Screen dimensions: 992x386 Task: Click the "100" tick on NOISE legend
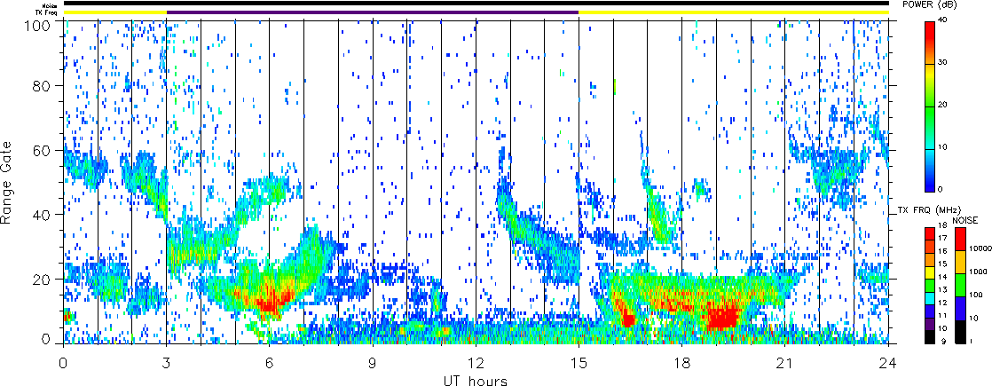(975, 296)
